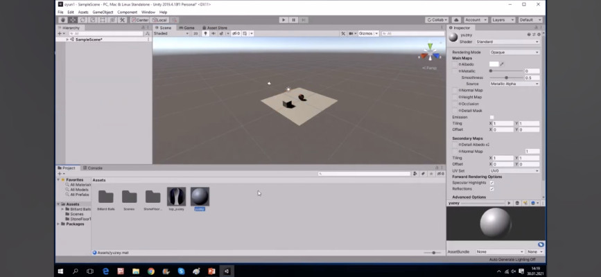Click the Hierarchy search field
This screenshot has width=601, height=277.
coord(105,34)
